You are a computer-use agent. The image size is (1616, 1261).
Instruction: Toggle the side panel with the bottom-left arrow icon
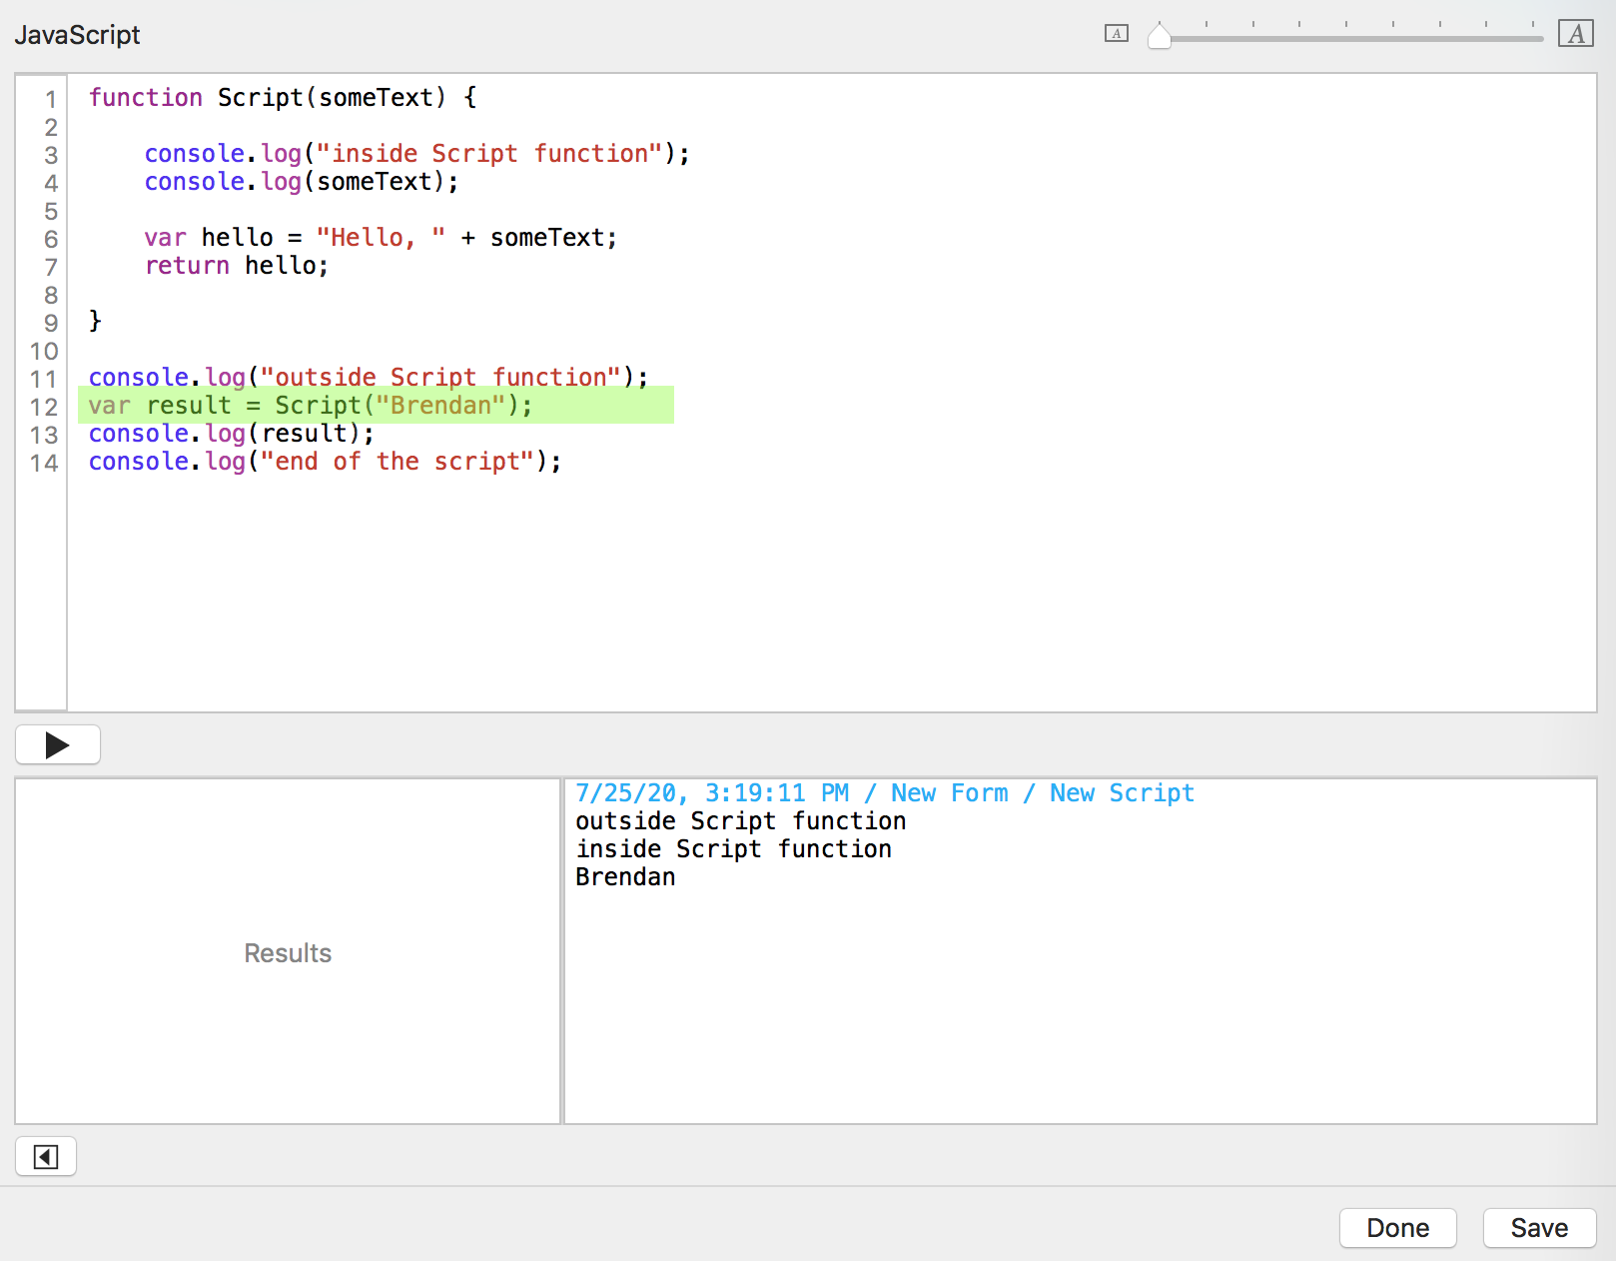pyautogui.click(x=46, y=1157)
